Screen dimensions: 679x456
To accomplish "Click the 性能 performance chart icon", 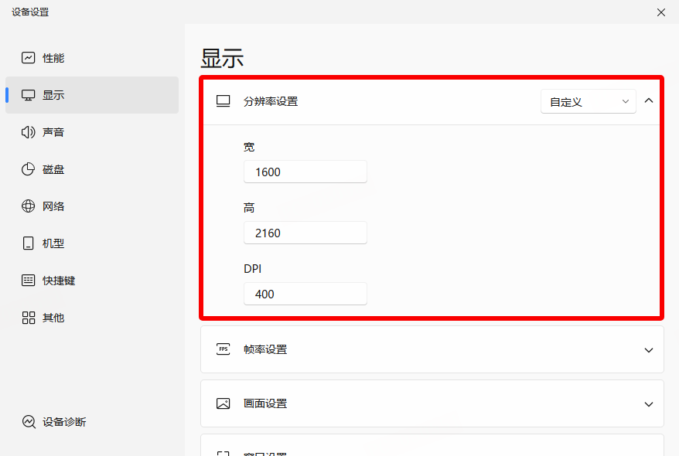I will [29, 58].
